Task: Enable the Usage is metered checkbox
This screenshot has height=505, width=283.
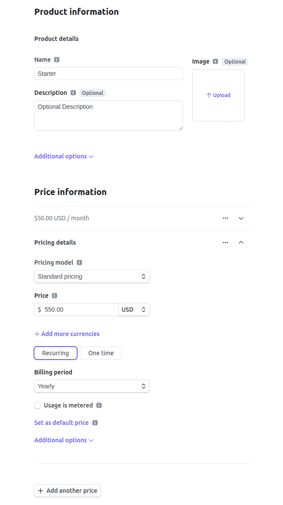Action: point(38,405)
